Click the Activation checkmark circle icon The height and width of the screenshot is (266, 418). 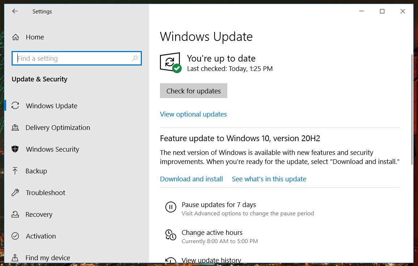coord(15,236)
